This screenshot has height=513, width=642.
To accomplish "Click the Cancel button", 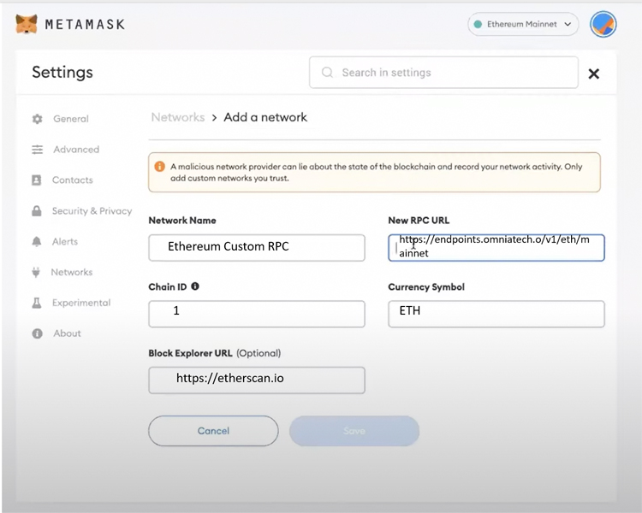I will tap(213, 431).
